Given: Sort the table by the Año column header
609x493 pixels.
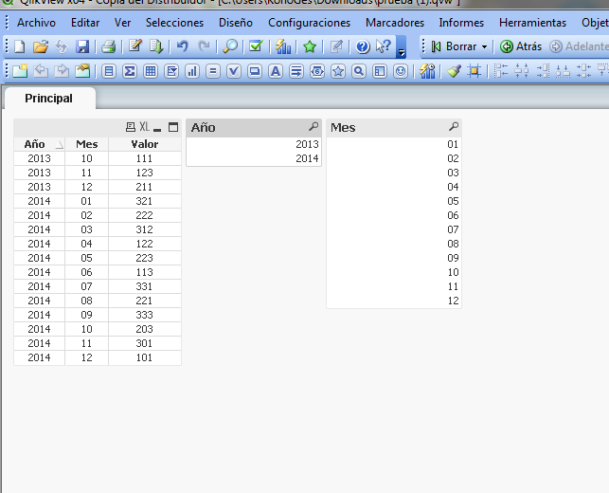Looking at the screenshot, I should point(39,144).
